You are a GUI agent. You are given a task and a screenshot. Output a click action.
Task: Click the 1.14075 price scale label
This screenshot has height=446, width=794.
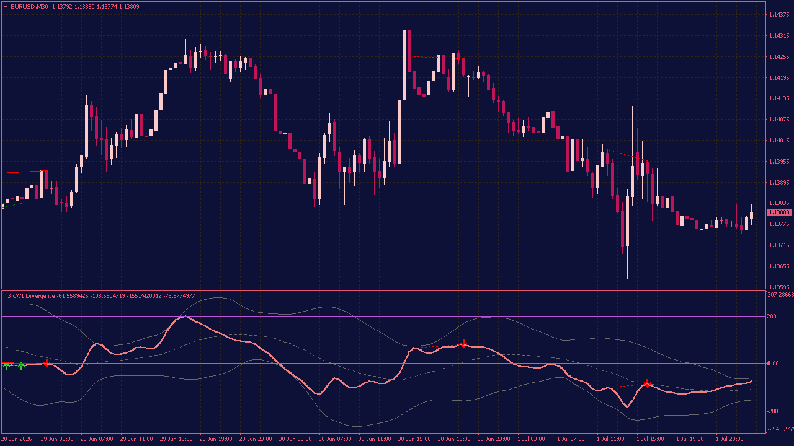tap(779, 120)
